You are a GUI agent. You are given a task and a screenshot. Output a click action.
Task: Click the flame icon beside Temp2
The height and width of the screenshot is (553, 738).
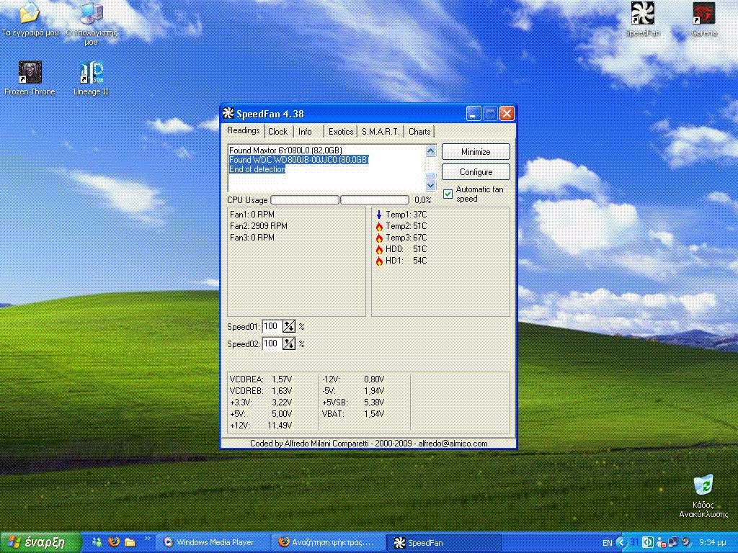[x=379, y=226]
